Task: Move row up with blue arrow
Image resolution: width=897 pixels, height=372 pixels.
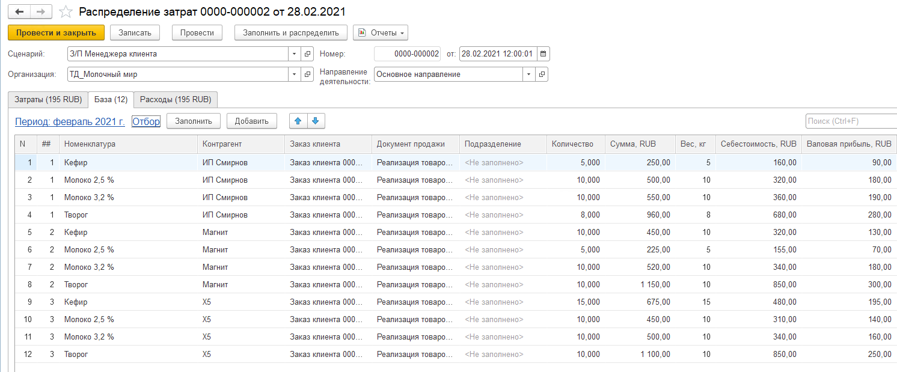Action: point(298,121)
